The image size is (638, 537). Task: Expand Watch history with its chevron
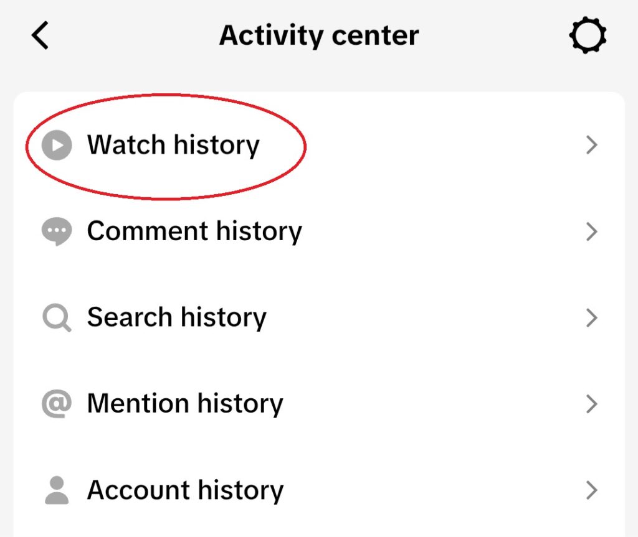[592, 145]
